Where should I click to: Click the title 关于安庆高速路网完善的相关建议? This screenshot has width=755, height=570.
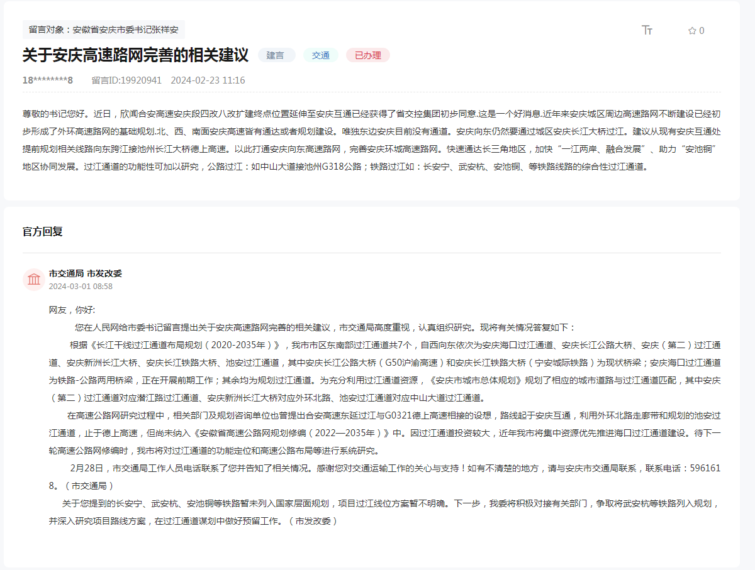click(136, 55)
